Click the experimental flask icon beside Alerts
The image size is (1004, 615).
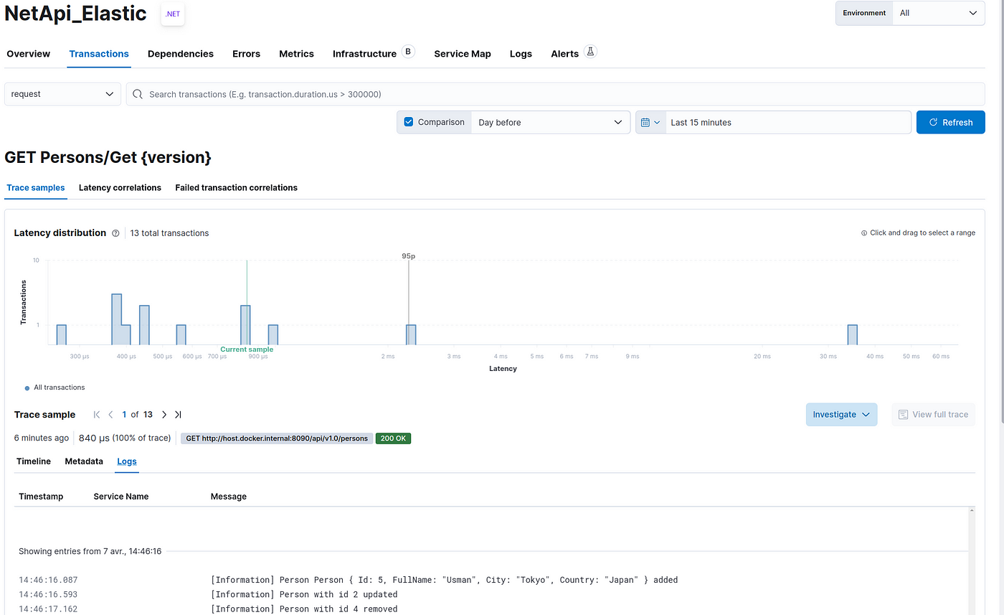(x=590, y=52)
